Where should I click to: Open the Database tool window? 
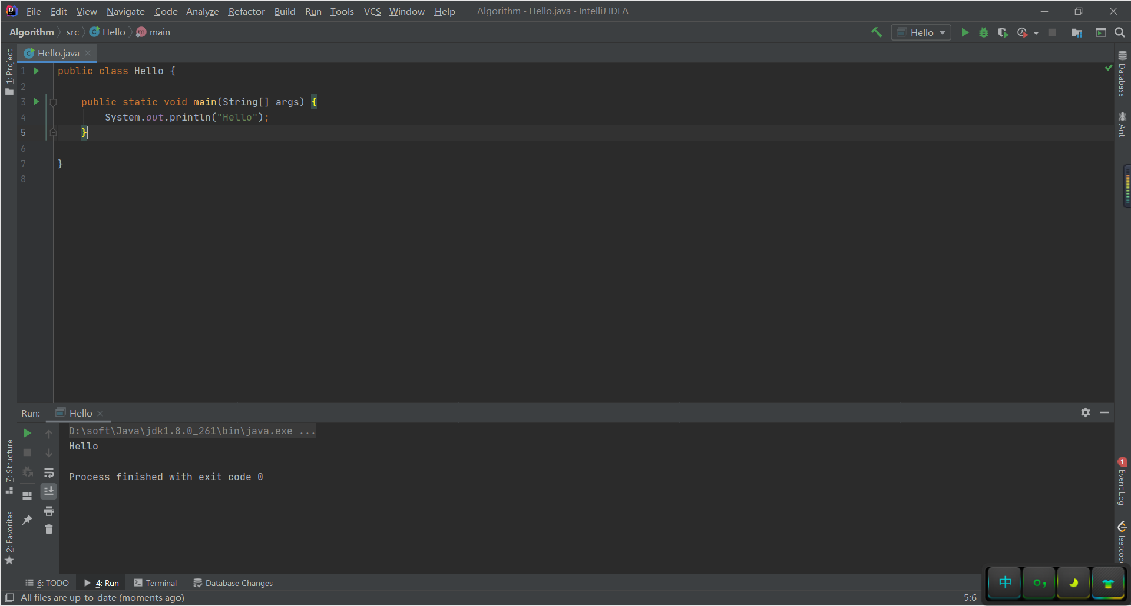1122,74
